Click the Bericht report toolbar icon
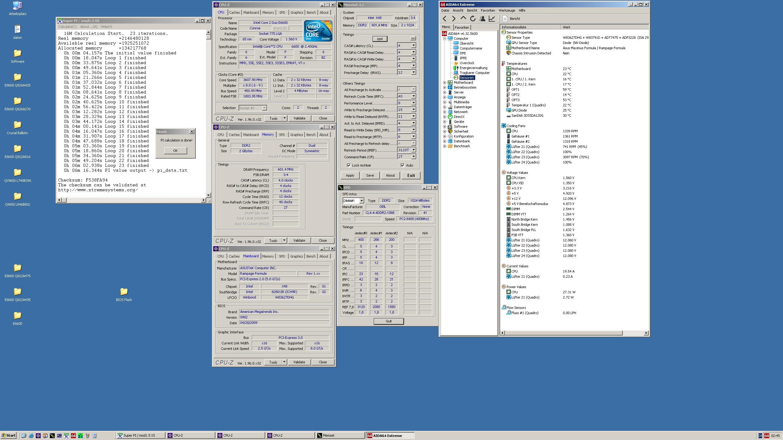The height and width of the screenshot is (440, 783). (505, 19)
